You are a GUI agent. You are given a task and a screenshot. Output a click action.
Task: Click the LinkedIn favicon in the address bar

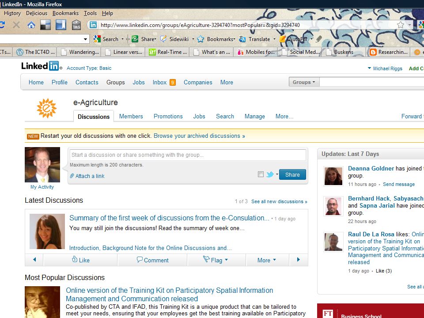tap(93, 25)
